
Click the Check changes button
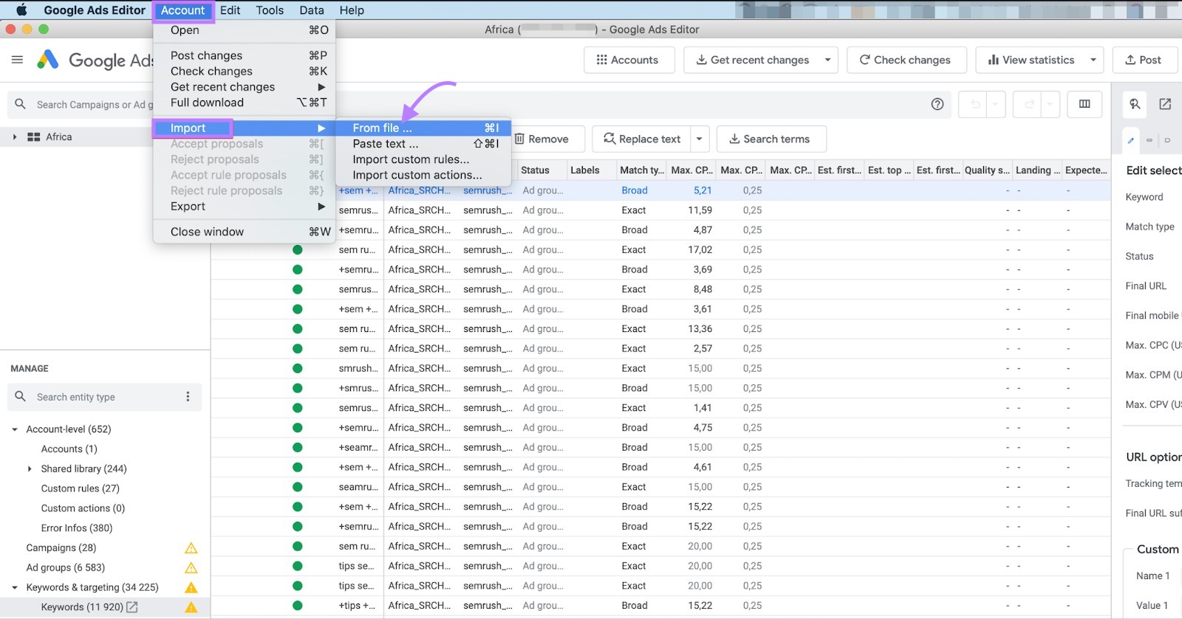click(x=906, y=60)
